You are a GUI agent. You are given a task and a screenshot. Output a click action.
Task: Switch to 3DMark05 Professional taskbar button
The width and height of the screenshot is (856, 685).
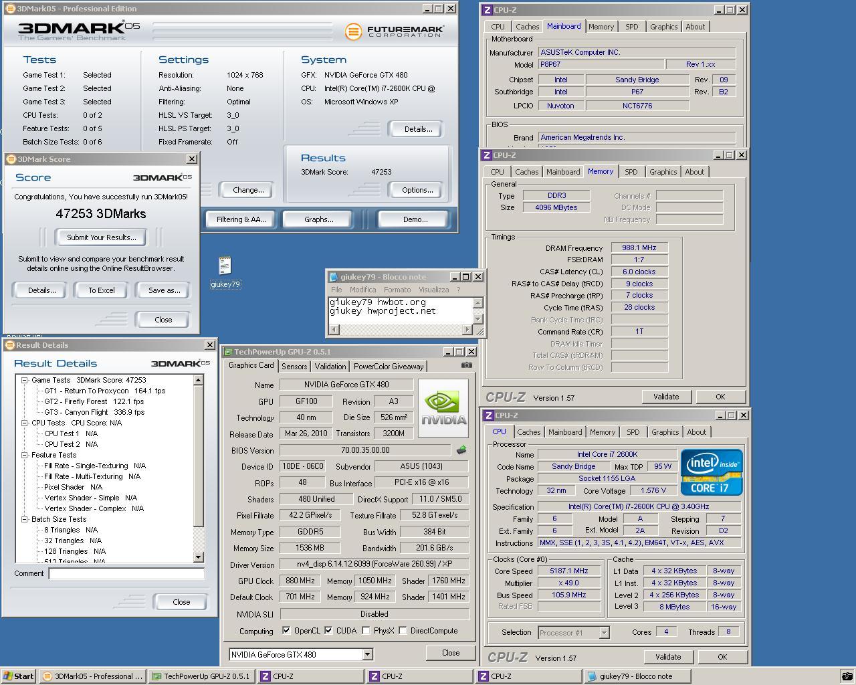coord(92,676)
